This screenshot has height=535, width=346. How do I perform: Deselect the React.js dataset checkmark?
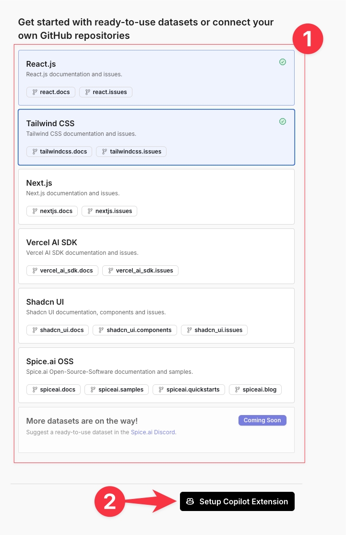(283, 62)
